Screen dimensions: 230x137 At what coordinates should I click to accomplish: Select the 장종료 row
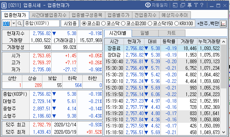[x=162, y=48]
